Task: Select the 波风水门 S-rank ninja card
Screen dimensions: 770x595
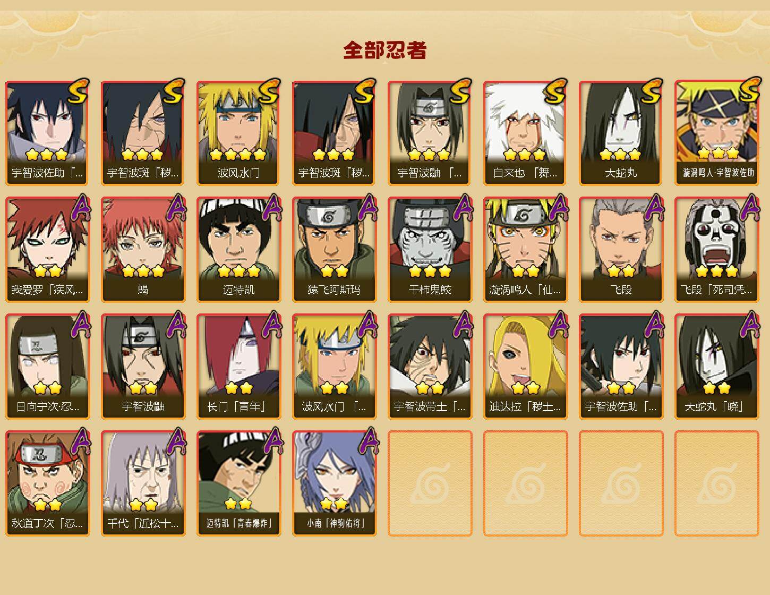Action: coord(239,133)
